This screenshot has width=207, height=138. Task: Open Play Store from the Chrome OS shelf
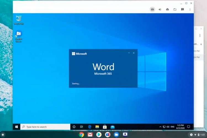pos(99,135)
